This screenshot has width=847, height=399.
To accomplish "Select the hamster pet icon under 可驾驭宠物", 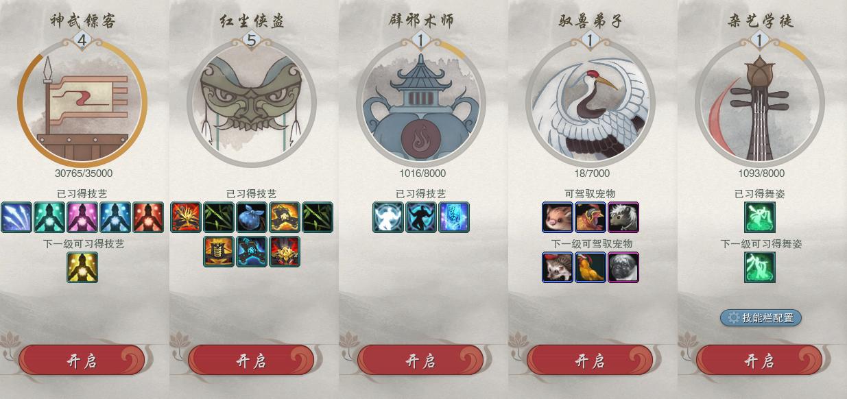I will pyautogui.click(x=558, y=217).
